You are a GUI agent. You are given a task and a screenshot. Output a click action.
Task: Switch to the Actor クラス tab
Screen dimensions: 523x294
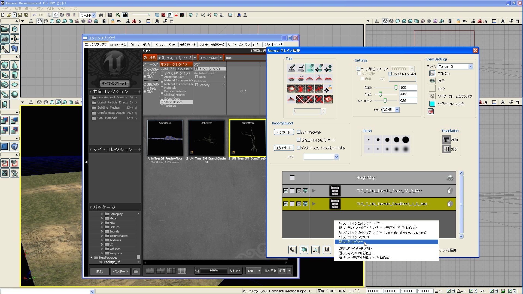pyautogui.click(x=118, y=45)
